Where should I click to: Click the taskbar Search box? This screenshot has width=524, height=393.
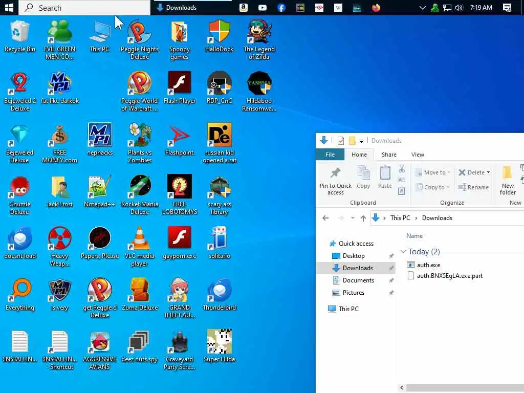coord(84,7)
